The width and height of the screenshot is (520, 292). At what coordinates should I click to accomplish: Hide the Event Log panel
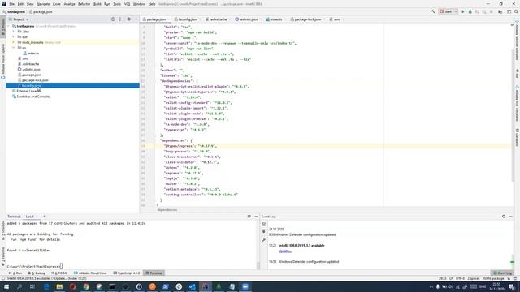point(511,217)
